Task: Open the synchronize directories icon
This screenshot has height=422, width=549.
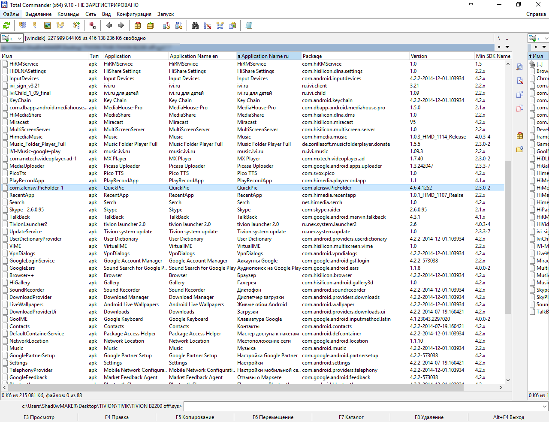Action: click(220, 26)
